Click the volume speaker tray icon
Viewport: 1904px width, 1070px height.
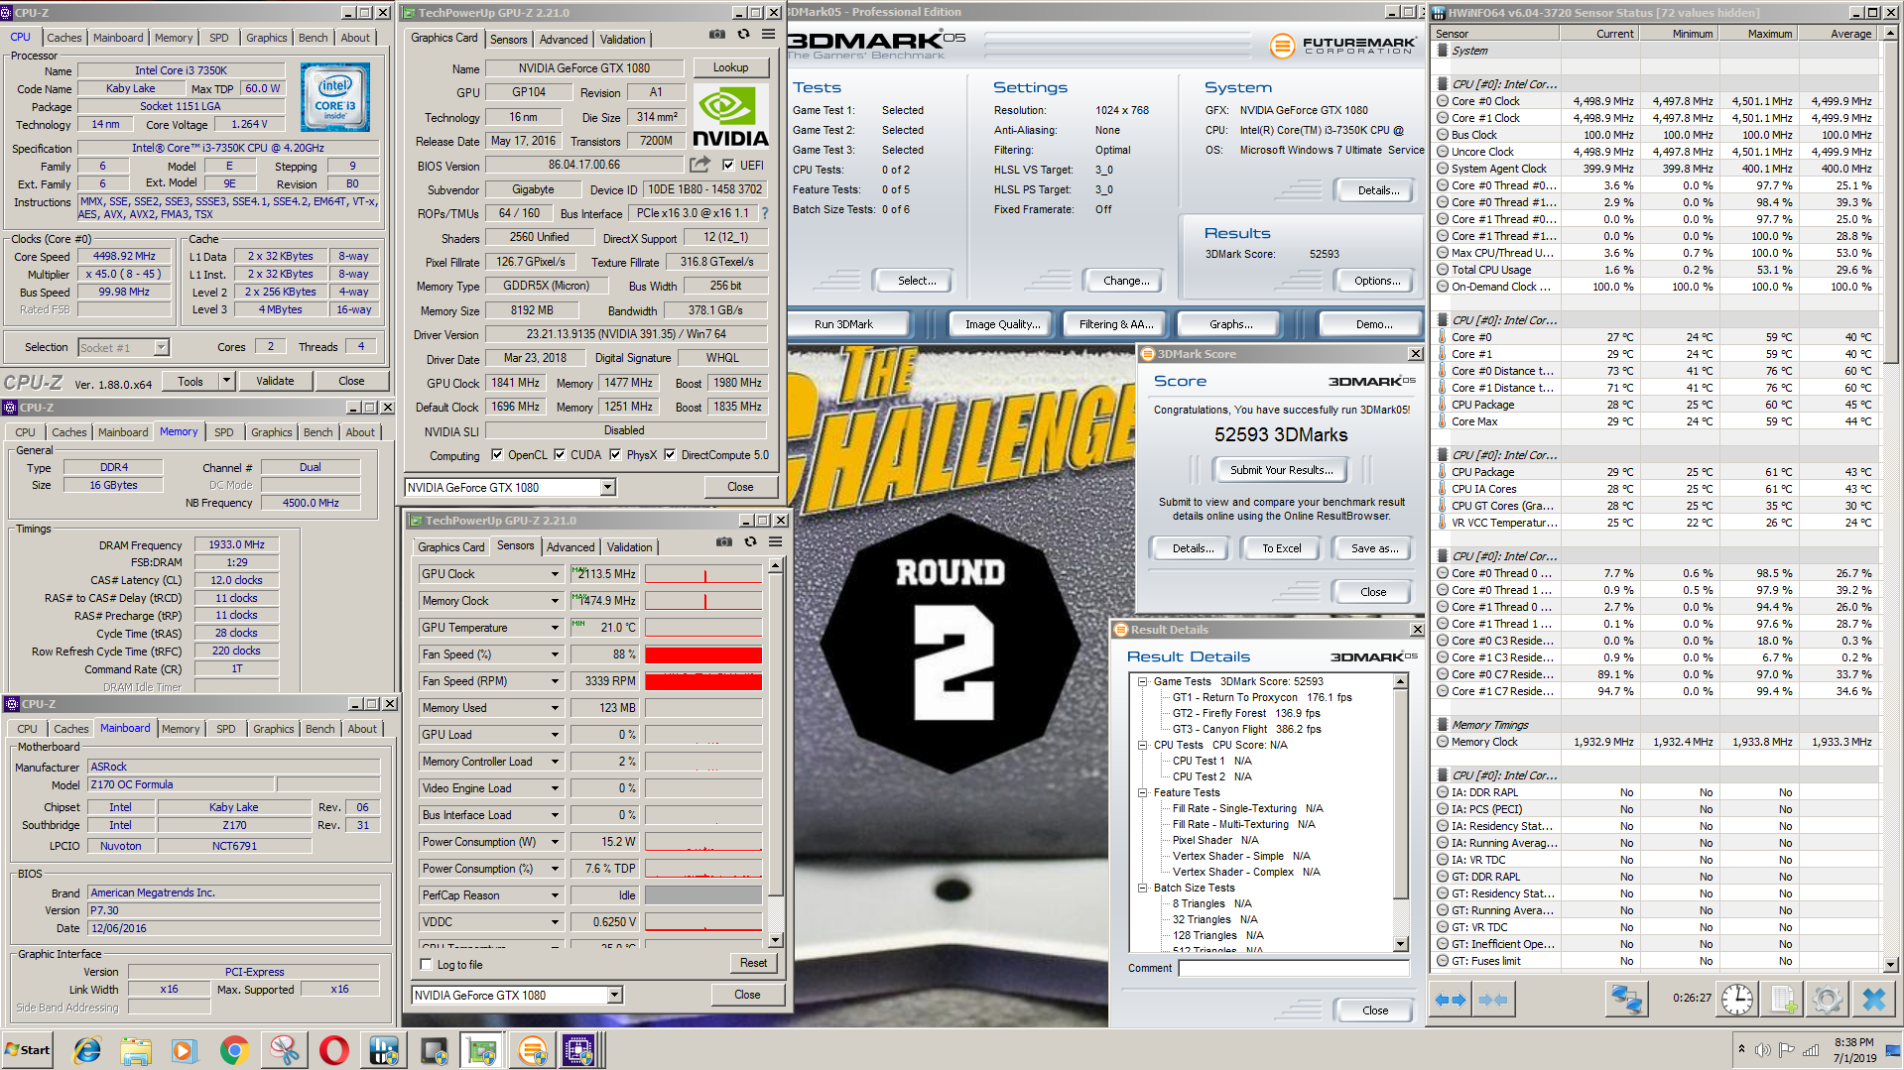tap(1763, 1050)
